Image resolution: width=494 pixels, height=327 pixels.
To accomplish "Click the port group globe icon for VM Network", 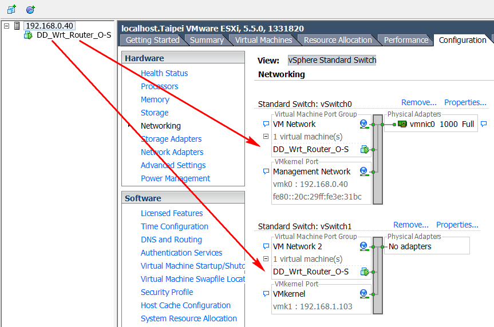I will point(364,124).
